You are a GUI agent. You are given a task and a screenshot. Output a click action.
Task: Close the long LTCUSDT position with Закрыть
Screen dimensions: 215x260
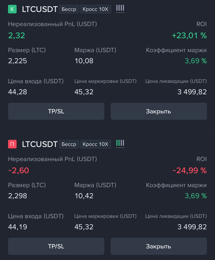click(159, 111)
